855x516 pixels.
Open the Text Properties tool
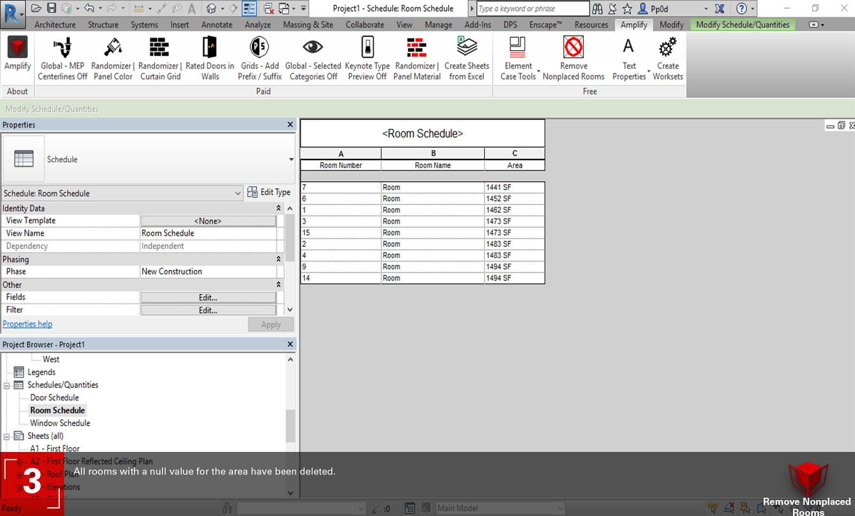629,56
